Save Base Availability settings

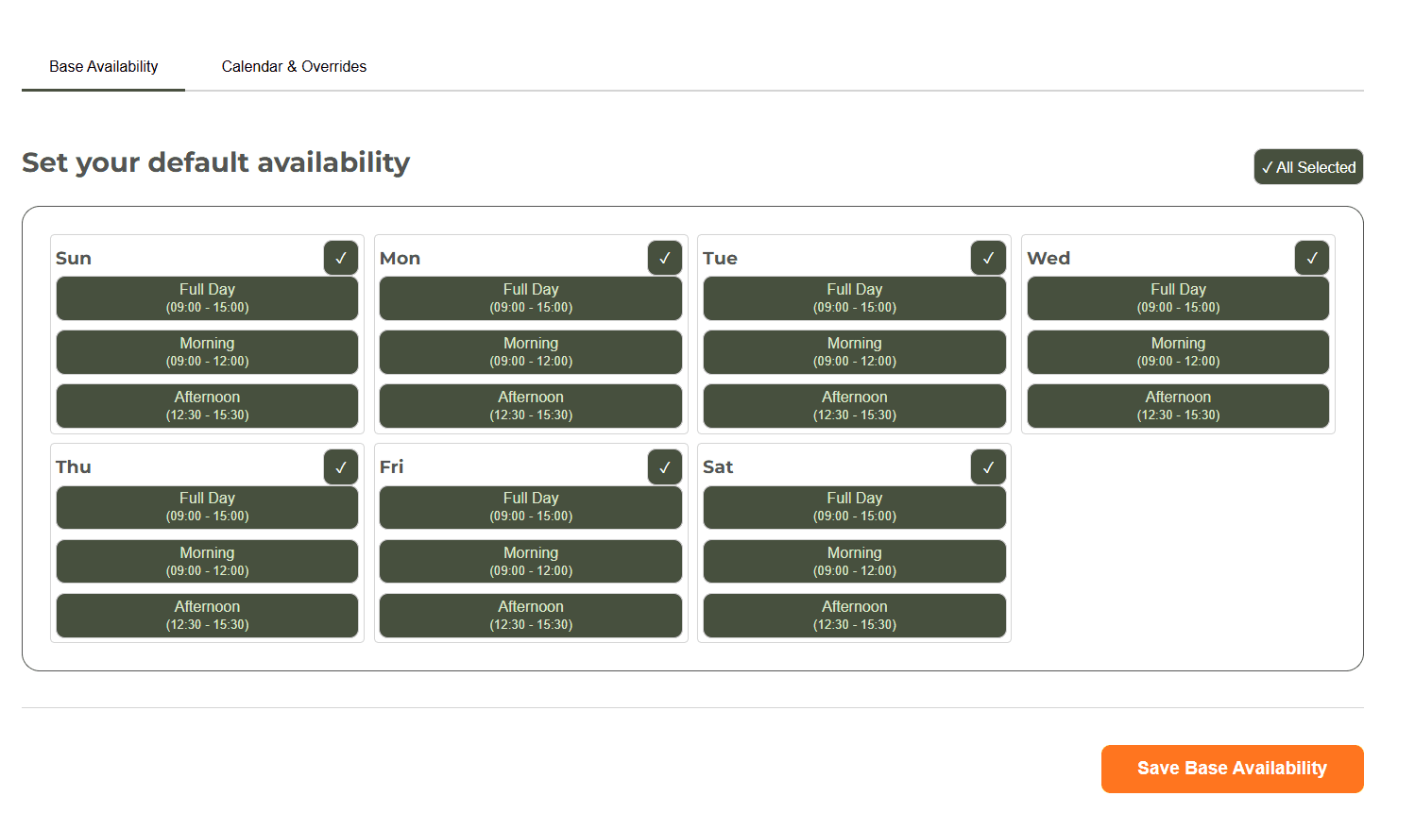click(1232, 769)
